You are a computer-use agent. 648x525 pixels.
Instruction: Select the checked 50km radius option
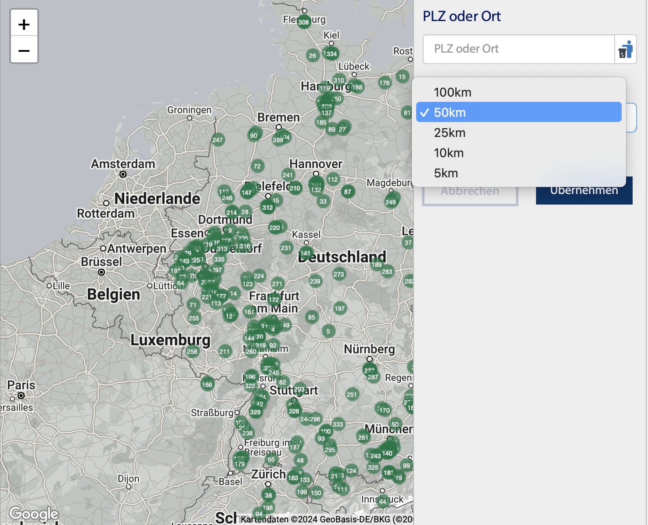pos(450,112)
